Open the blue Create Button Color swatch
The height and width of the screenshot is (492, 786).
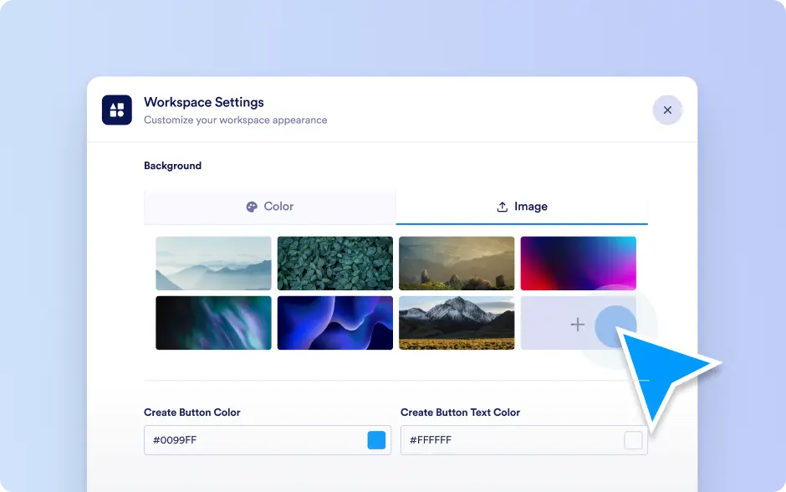point(376,440)
